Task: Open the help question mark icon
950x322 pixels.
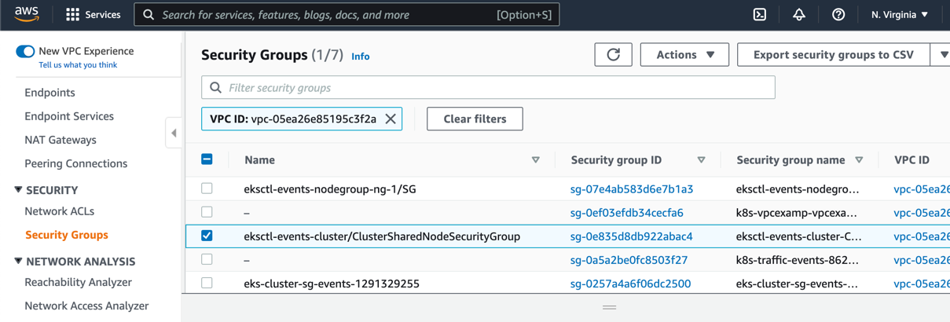Action: coord(838,14)
